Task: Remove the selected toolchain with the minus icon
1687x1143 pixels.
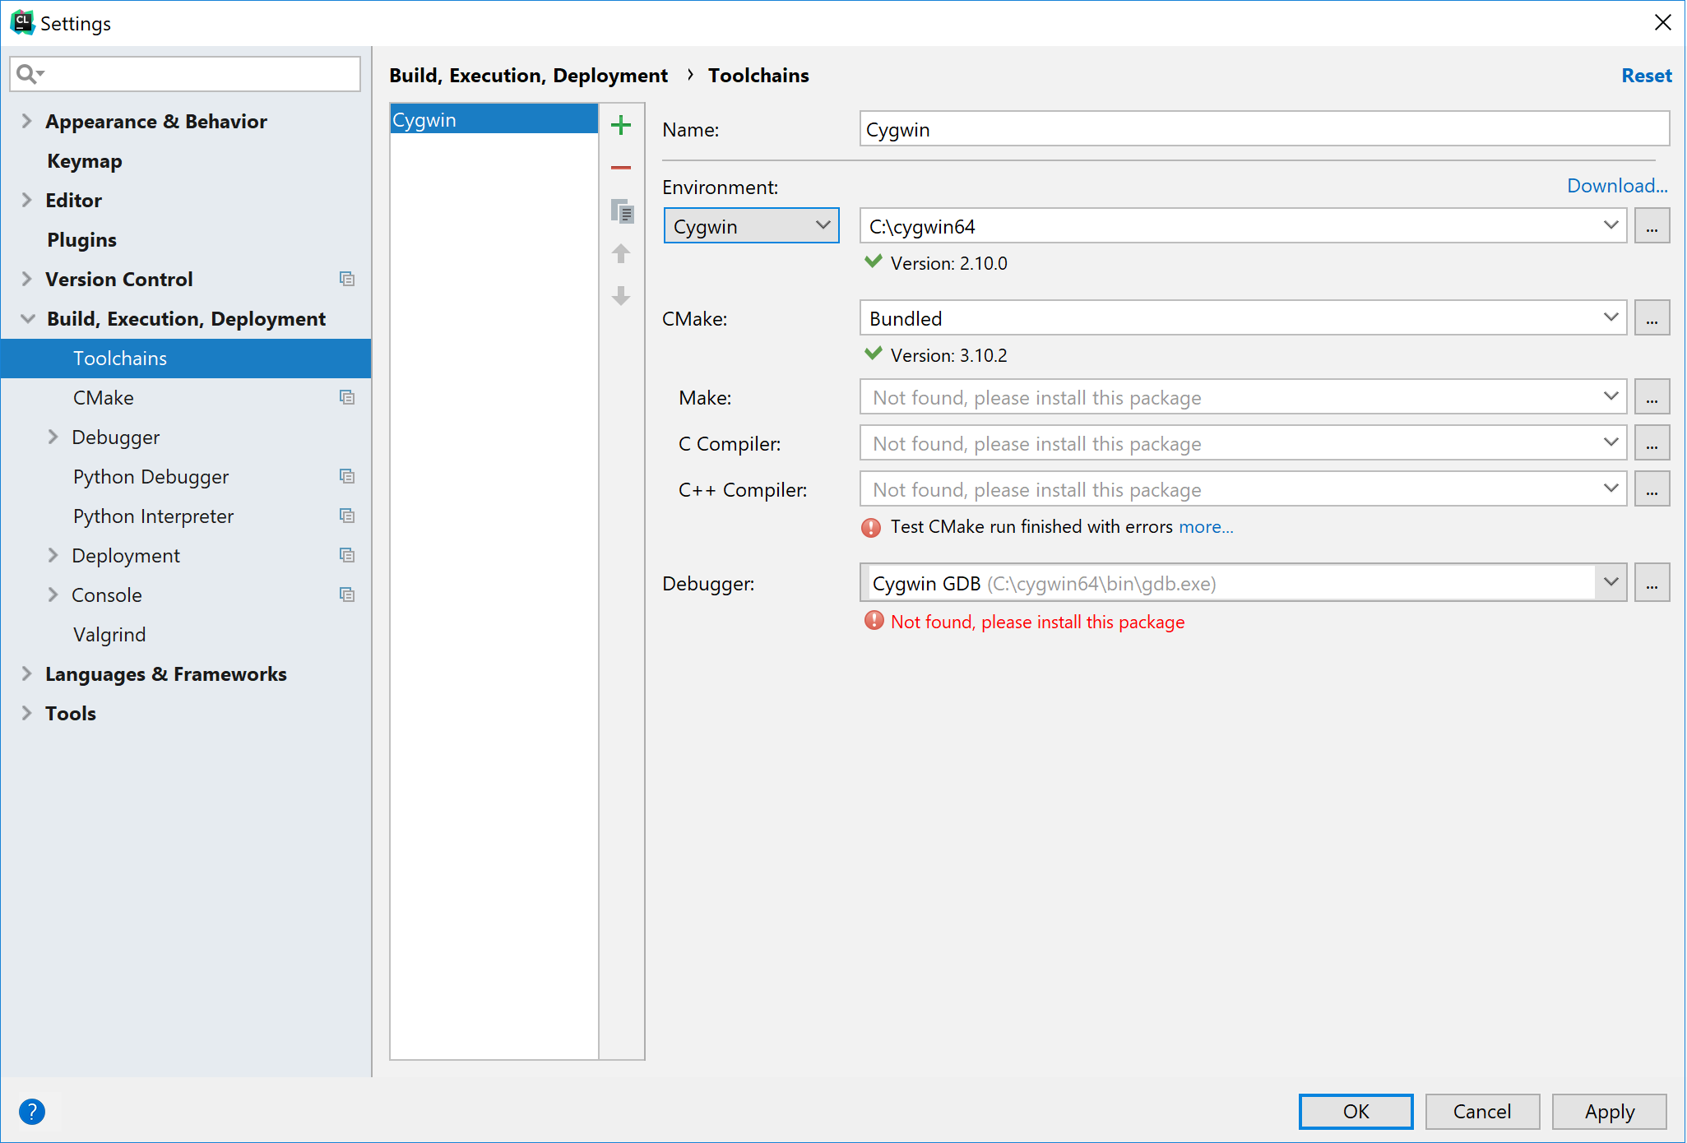Action: 621,168
